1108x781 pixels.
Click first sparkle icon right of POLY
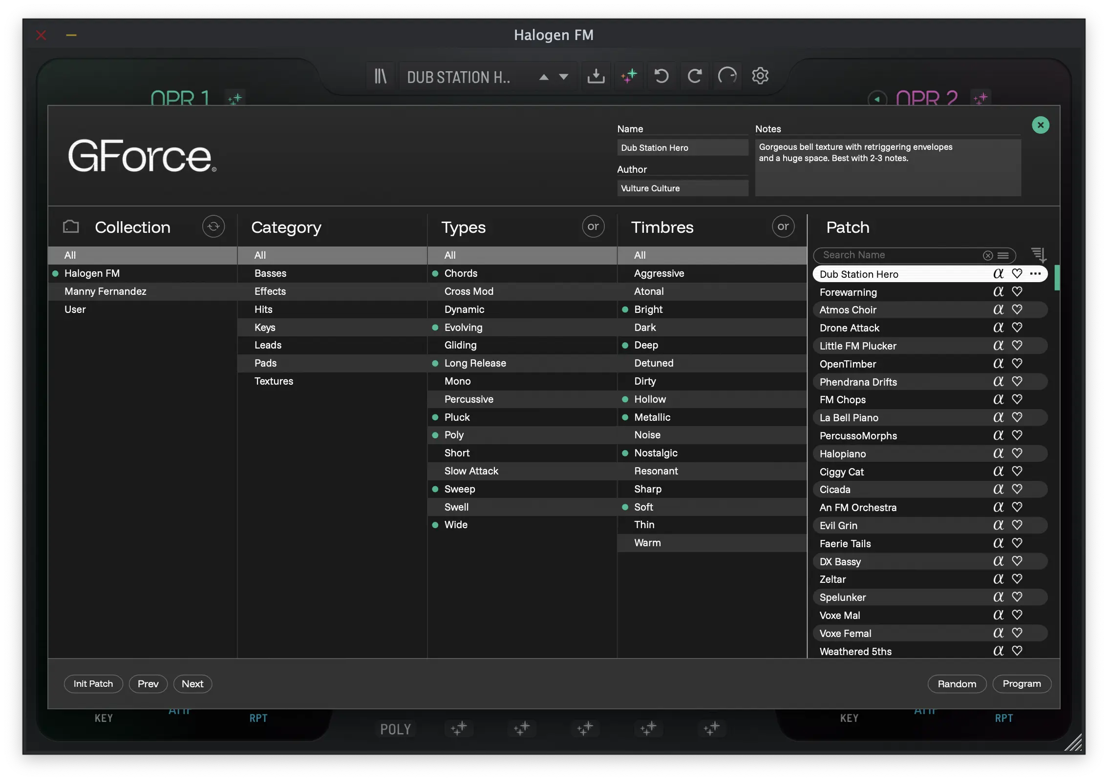(459, 728)
